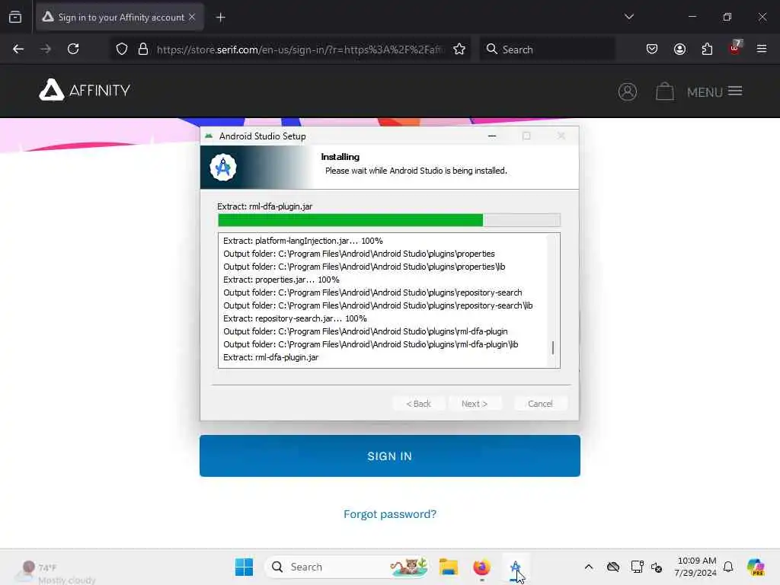Viewport: 780px width, 585px height.
Task: Click Back in Android Studio Setup
Action: pyautogui.click(x=418, y=404)
